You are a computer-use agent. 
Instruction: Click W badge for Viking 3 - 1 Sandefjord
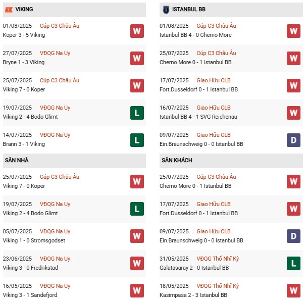coord(137,290)
